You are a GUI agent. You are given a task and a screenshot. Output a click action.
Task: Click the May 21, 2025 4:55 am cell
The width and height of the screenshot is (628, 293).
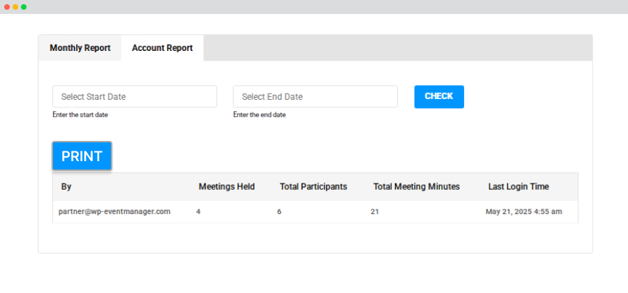tap(524, 212)
